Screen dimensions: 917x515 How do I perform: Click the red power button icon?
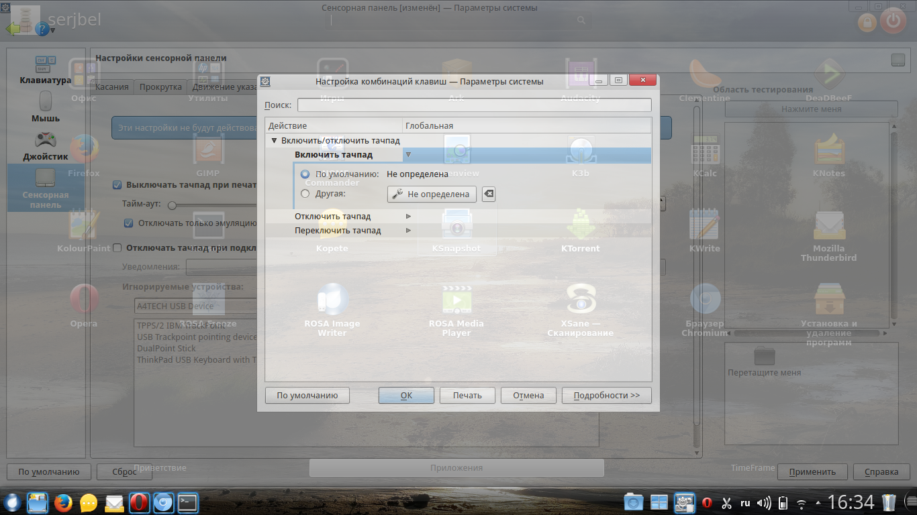click(893, 21)
